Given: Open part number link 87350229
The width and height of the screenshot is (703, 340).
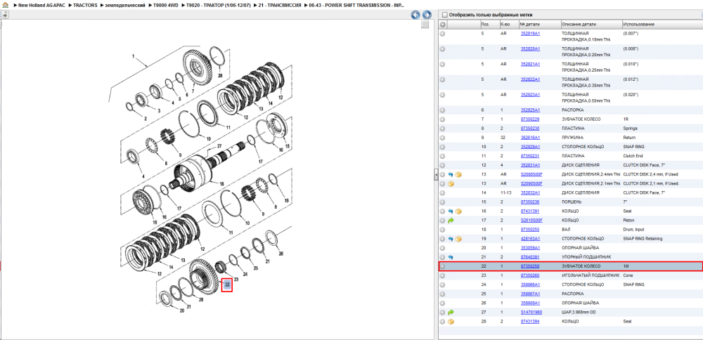Looking at the screenshot, I should (x=530, y=119).
